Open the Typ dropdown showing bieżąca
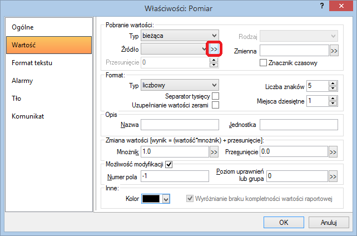357x236 pixels. (180, 36)
